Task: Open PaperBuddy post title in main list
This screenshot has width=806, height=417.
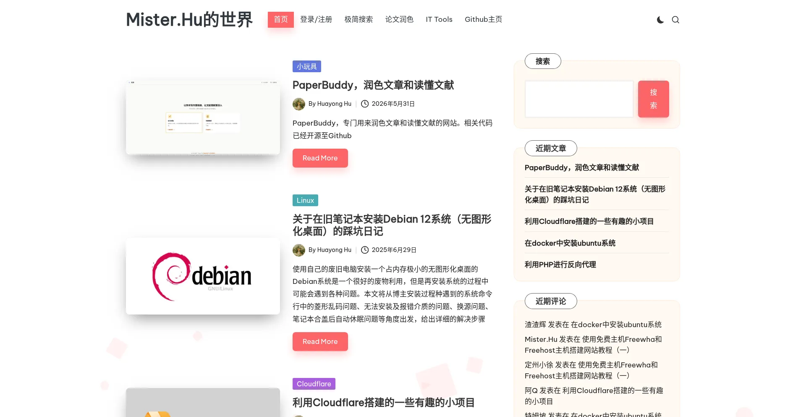Action: (373, 85)
